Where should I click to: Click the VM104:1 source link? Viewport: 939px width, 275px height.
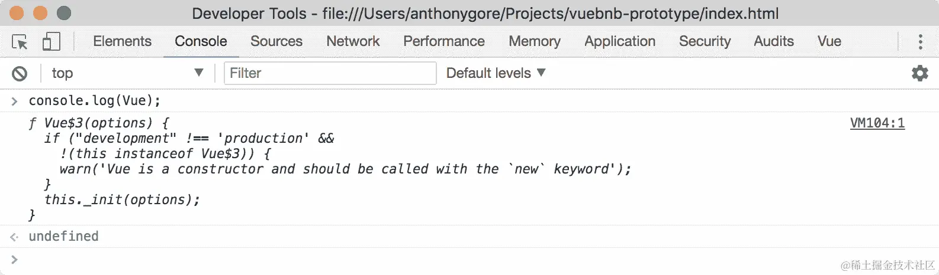(877, 123)
